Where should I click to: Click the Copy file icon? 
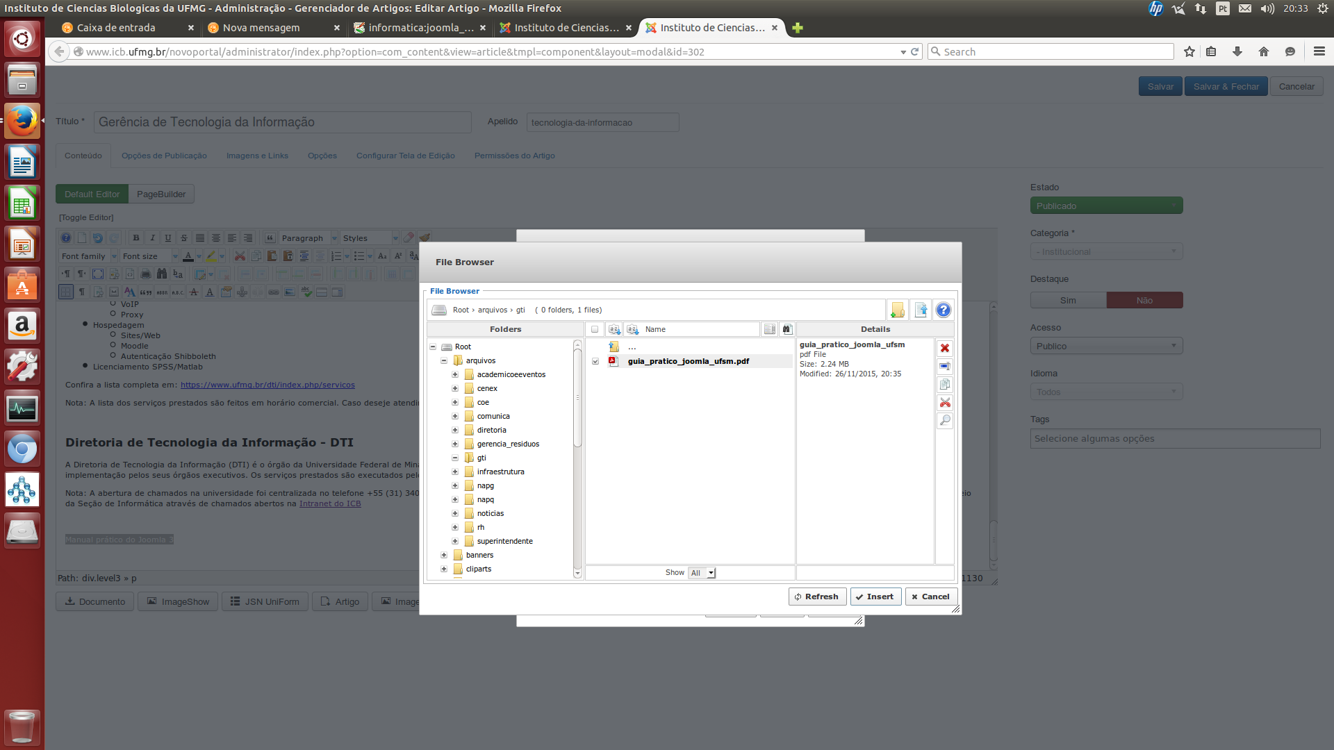(x=945, y=385)
